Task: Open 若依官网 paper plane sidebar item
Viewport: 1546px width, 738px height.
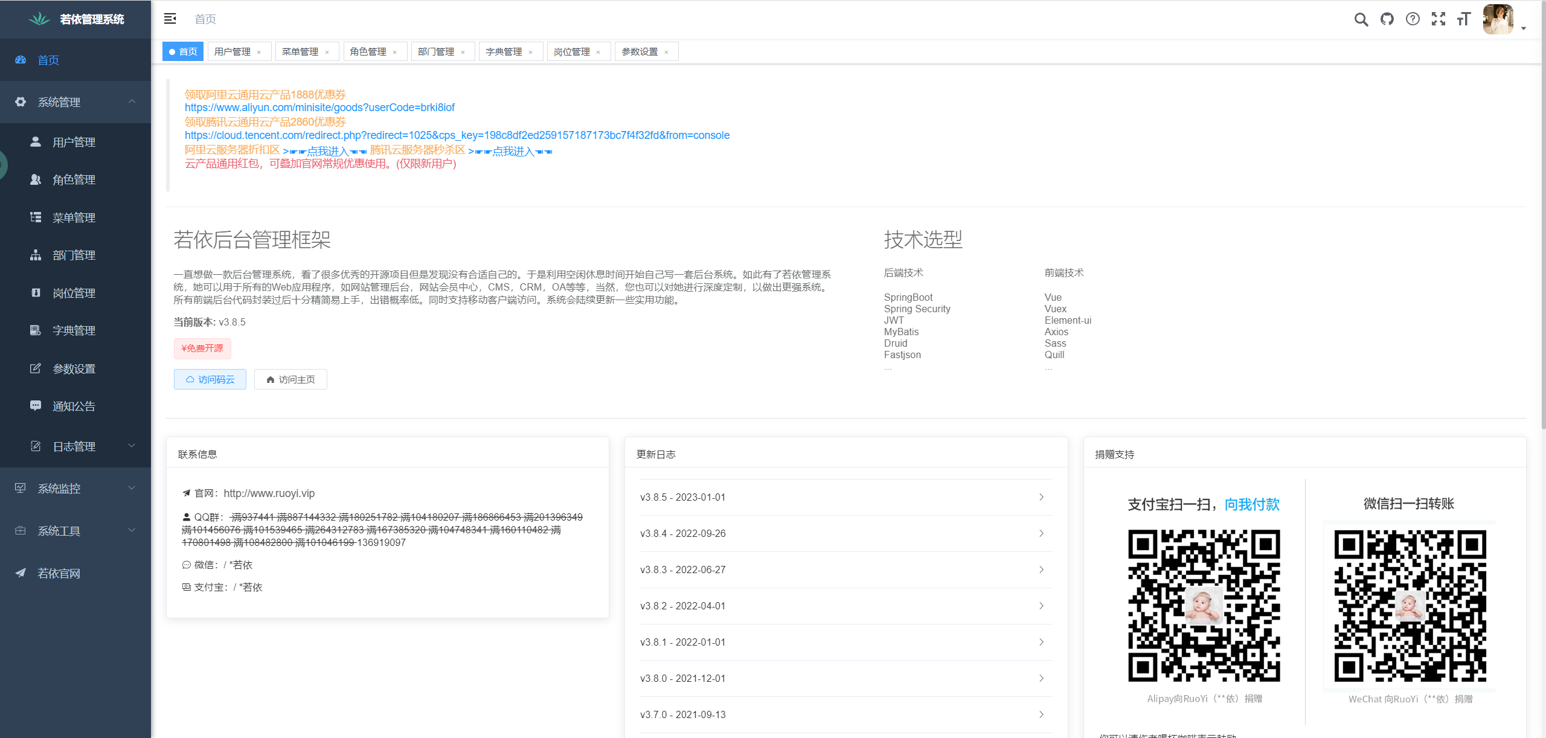Action: [x=59, y=573]
